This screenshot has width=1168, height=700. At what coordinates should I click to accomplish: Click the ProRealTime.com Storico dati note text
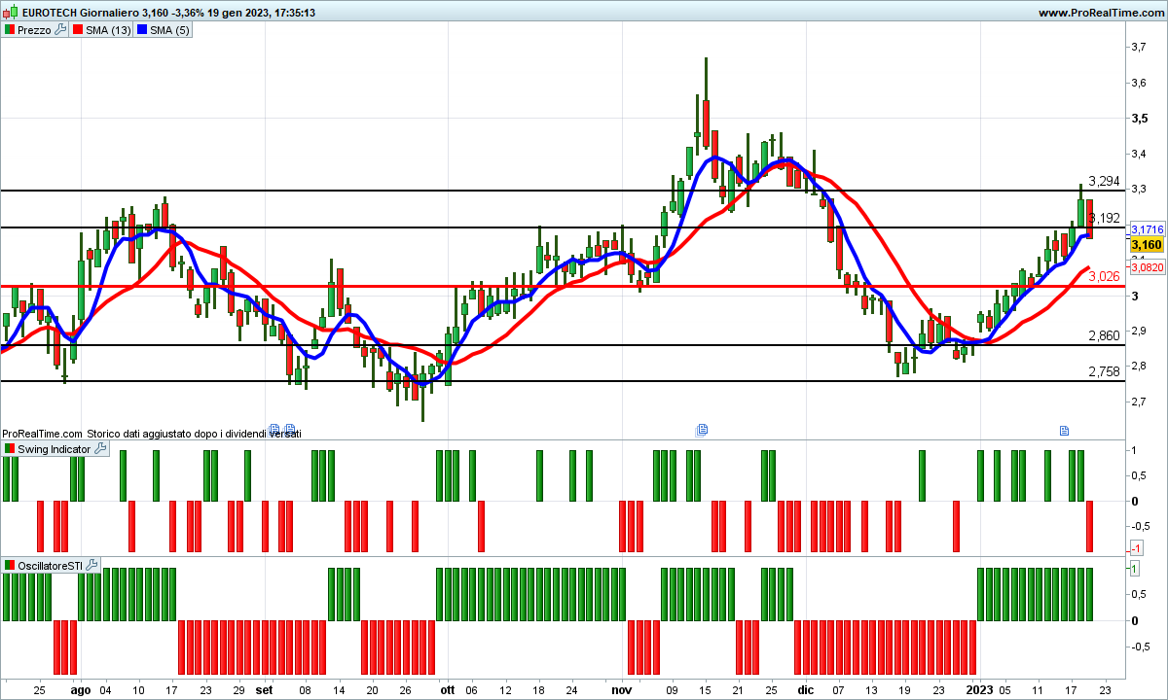[x=152, y=434]
